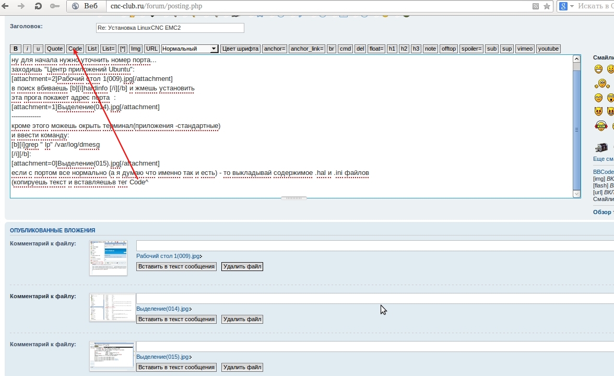Click the RSS feed icon in address bar
This screenshot has height=376, width=614.
(535, 6)
